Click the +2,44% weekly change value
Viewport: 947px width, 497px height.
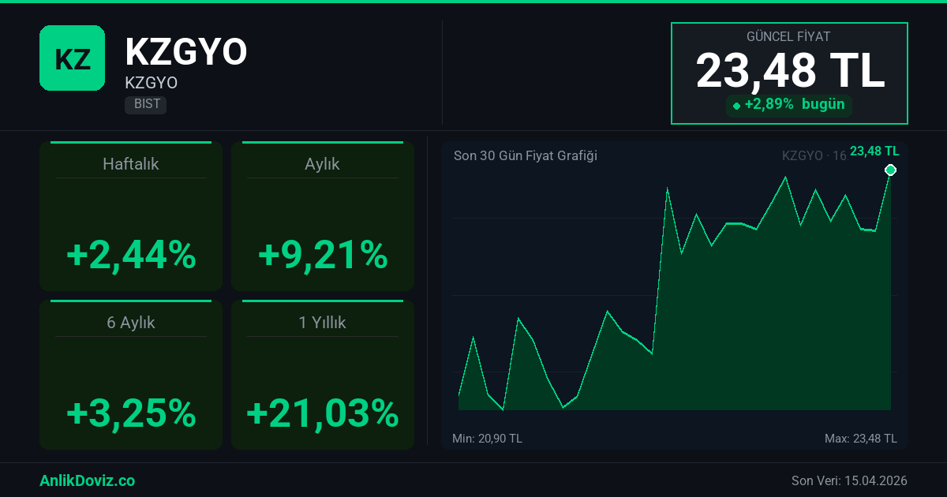[131, 255]
